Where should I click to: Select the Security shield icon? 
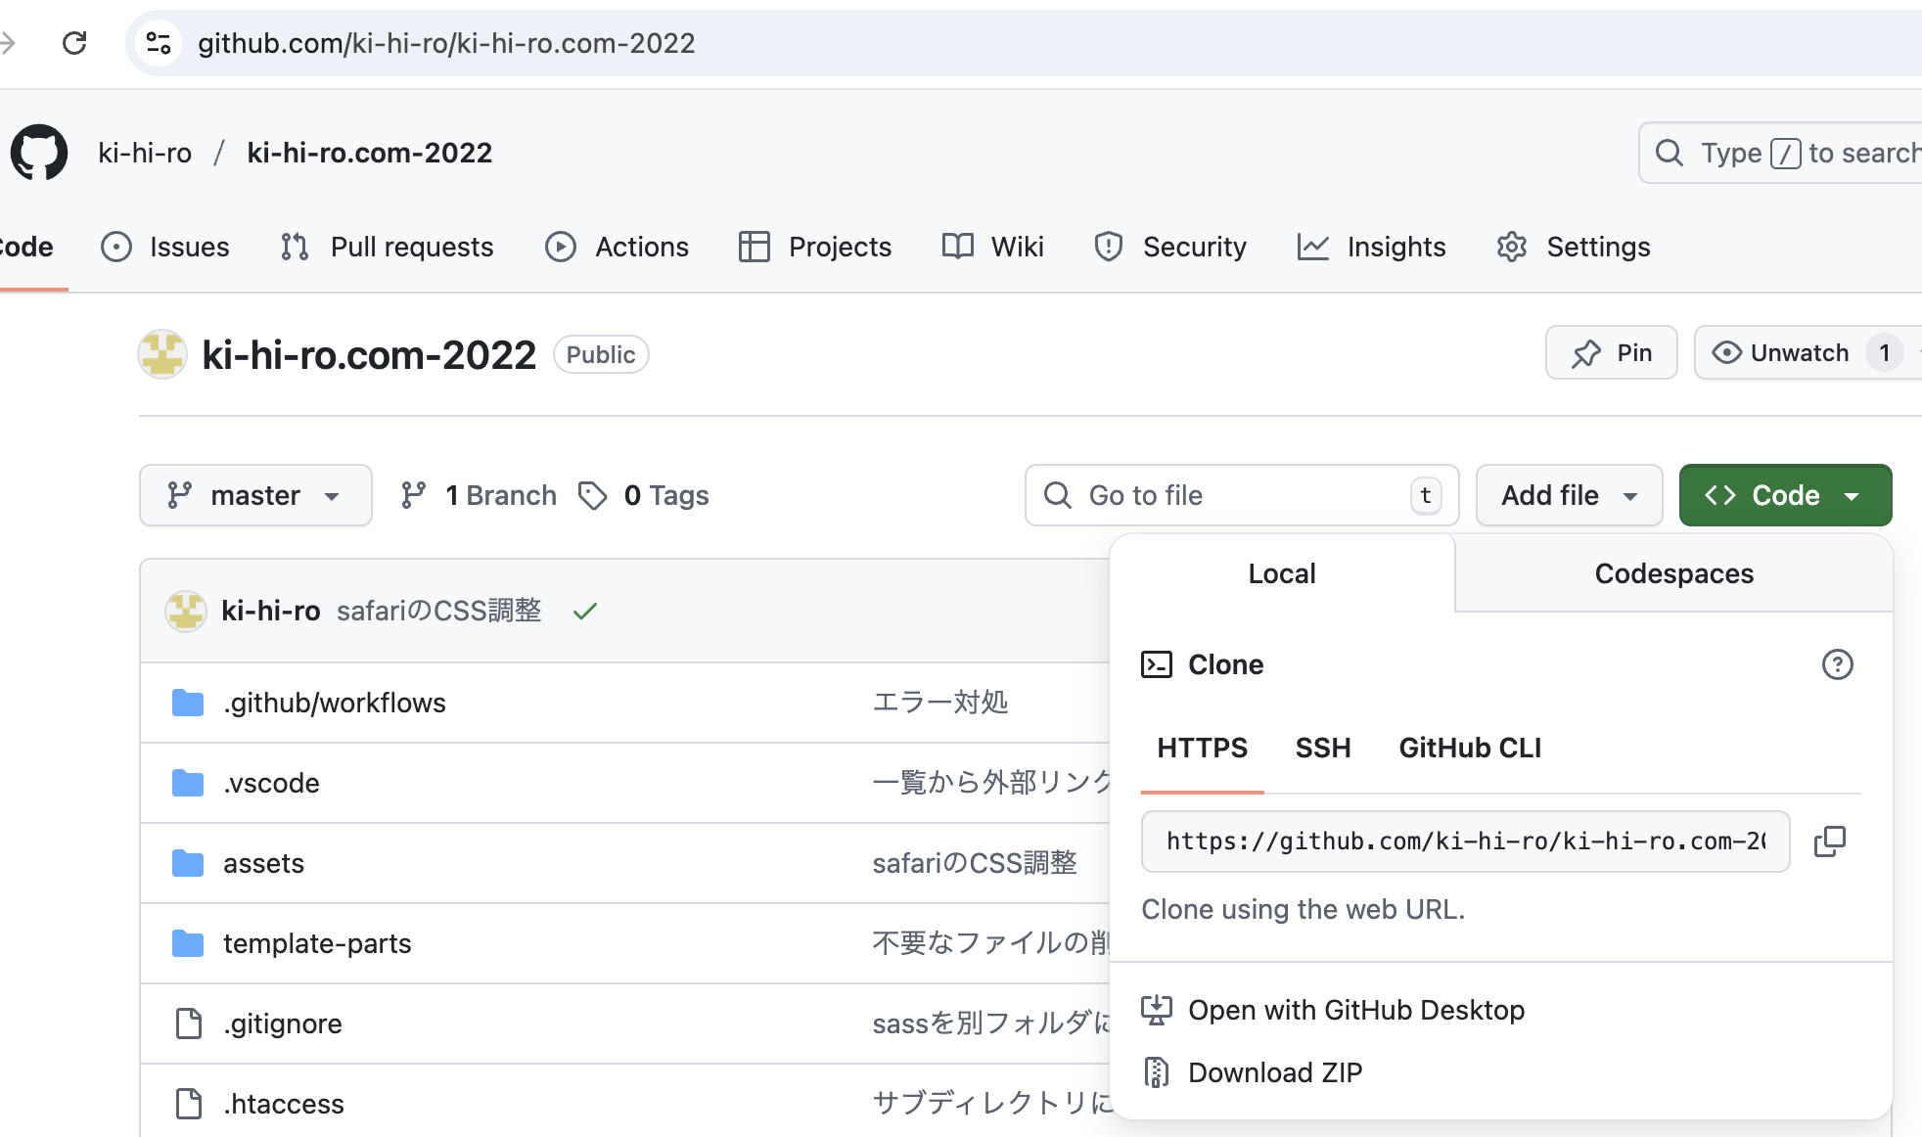[1107, 247]
